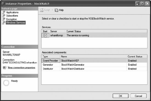
Task: Click the OK button
Action: (121, 96)
